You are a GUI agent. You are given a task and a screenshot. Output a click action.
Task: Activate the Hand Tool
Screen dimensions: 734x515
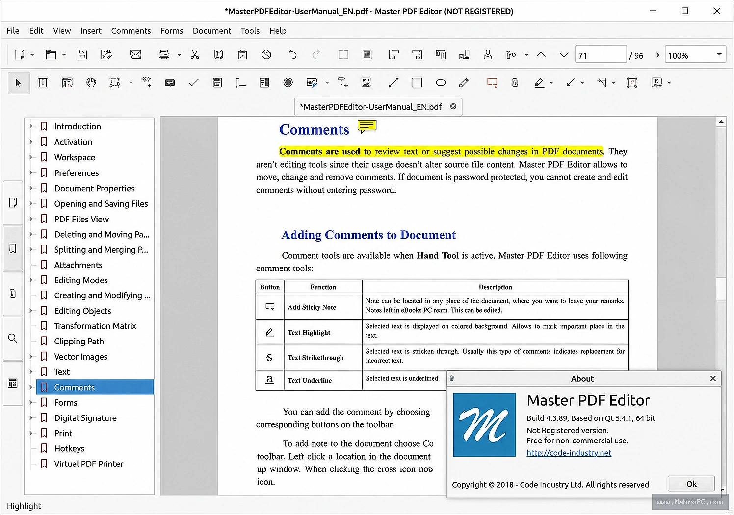[91, 83]
